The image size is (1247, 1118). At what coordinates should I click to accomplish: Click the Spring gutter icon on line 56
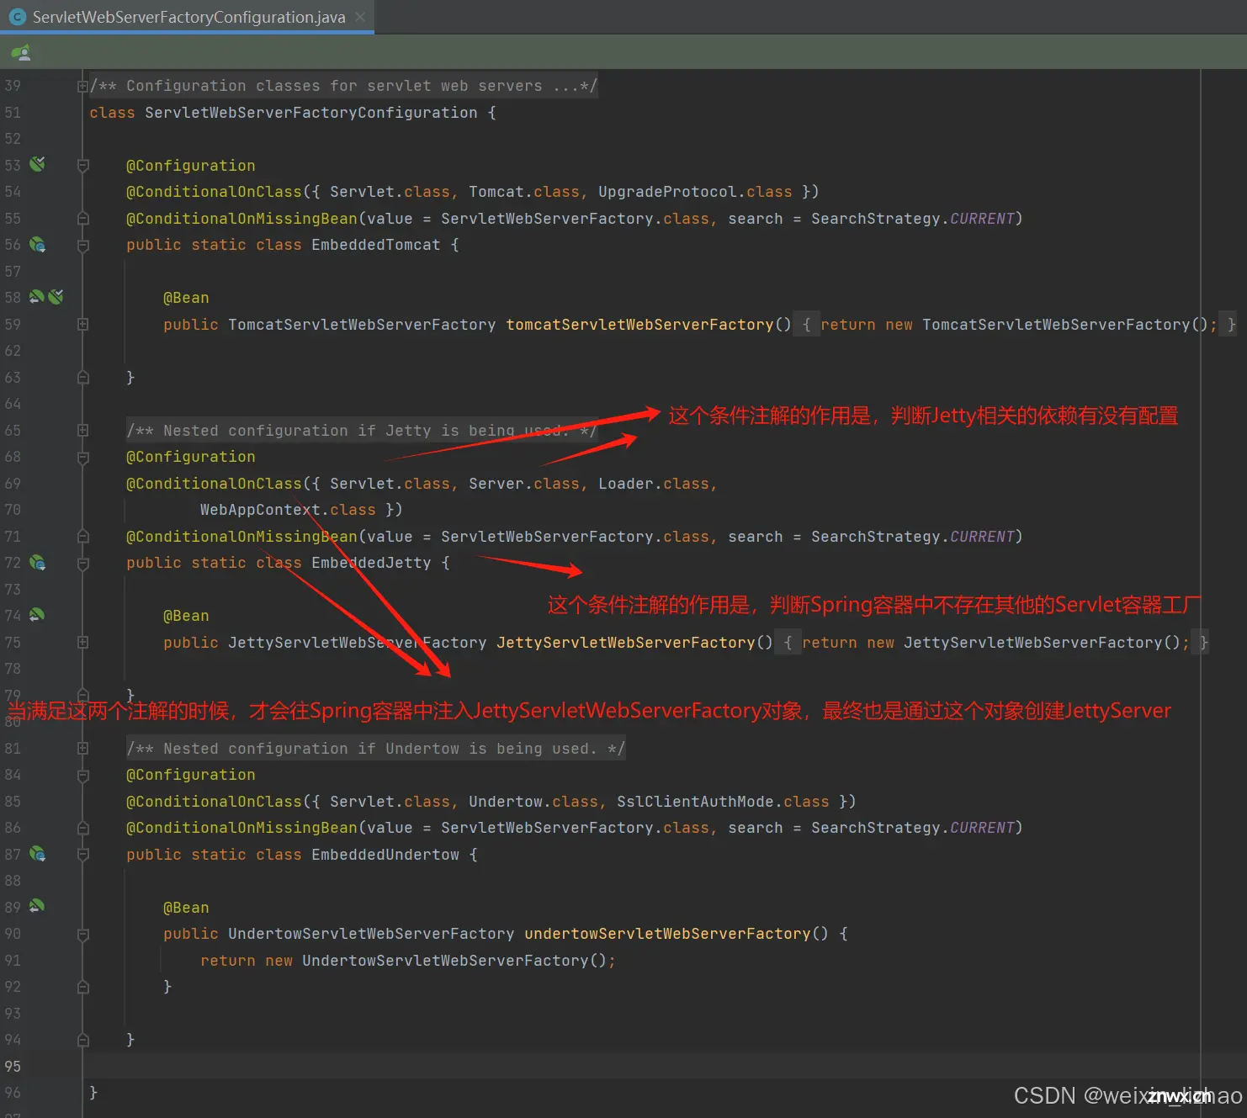pos(37,245)
